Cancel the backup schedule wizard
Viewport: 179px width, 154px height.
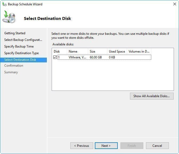point(157,146)
